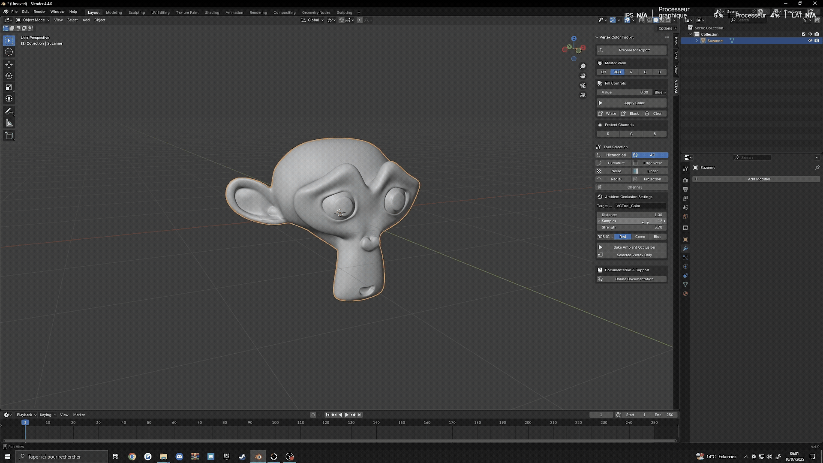Open the Global transform orientation dropdown

[313, 20]
